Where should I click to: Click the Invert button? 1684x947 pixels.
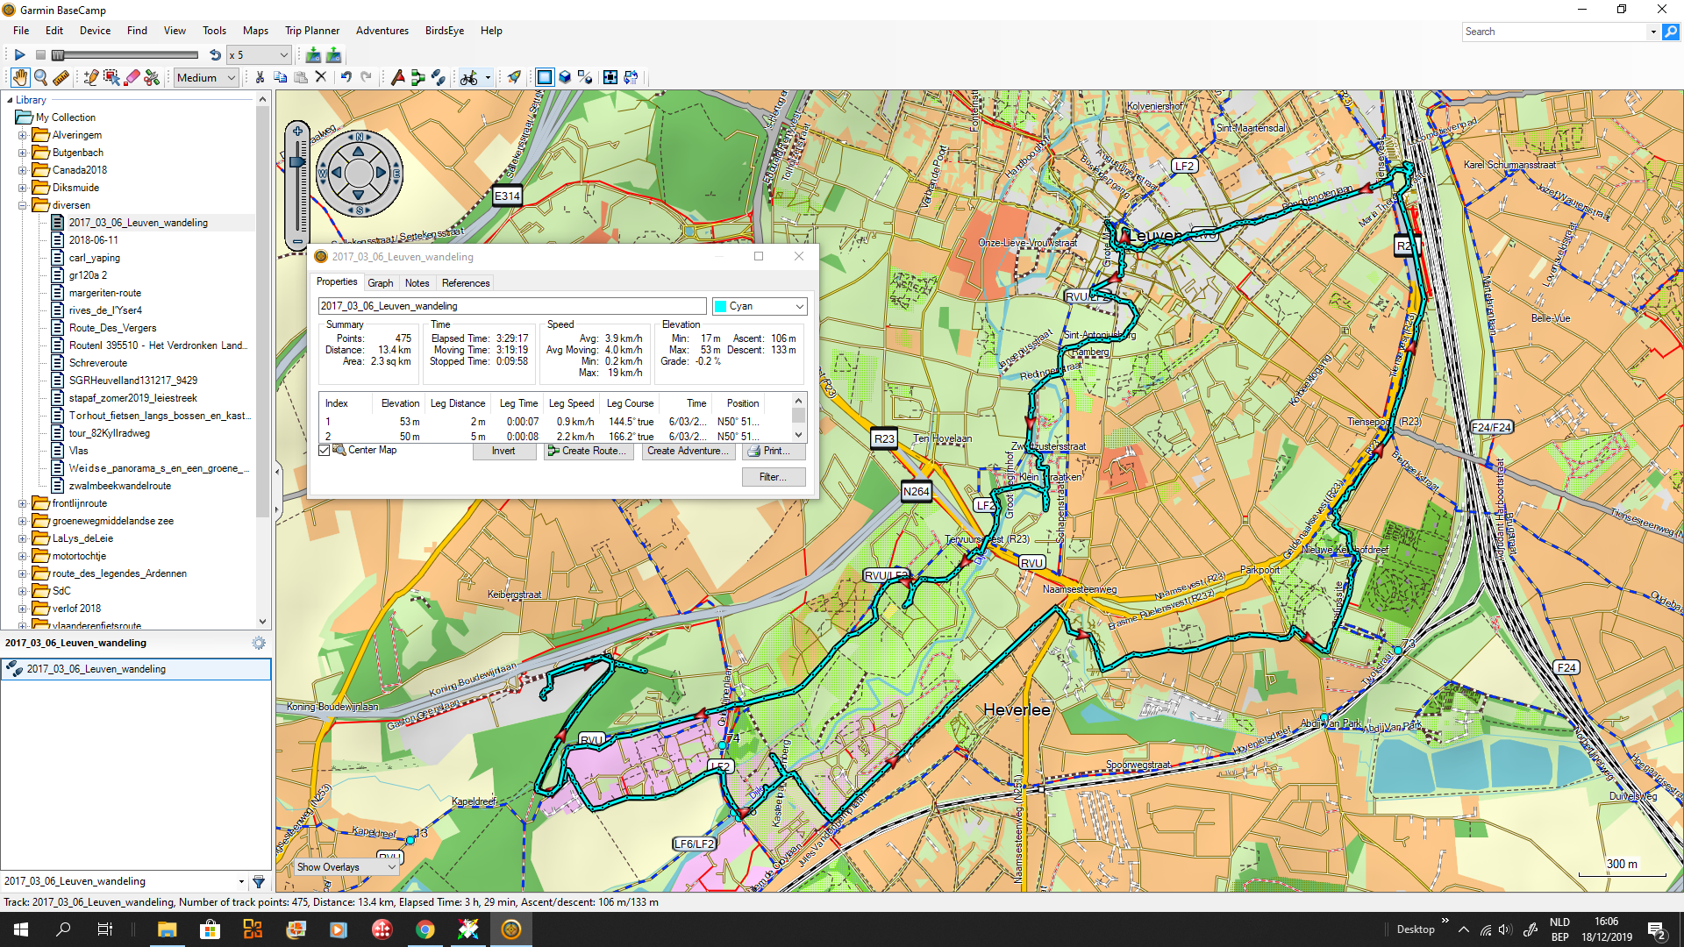pyautogui.click(x=503, y=451)
